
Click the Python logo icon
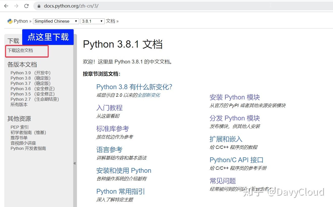click(10, 21)
